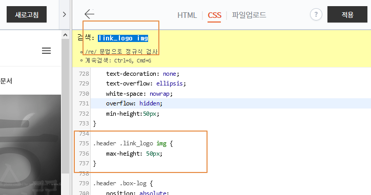This screenshot has height=195, width=371.
Task: Click the 적용 apply button
Action: 347,14
